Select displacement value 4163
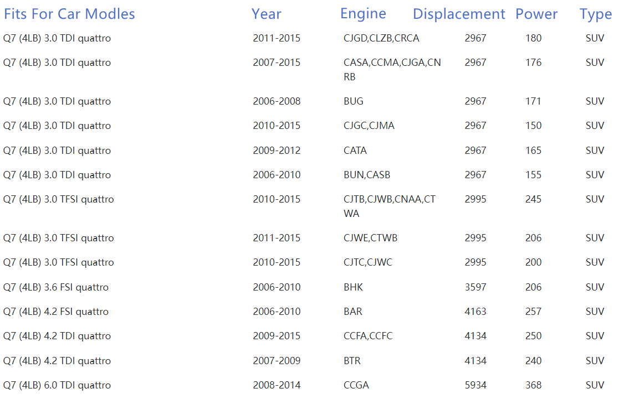This screenshot has width=624, height=399. [x=475, y=312]
